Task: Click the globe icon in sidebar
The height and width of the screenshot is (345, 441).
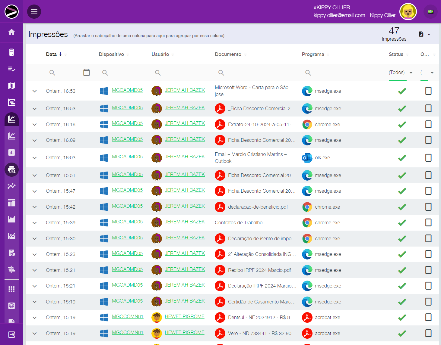Action: point(11,306)
